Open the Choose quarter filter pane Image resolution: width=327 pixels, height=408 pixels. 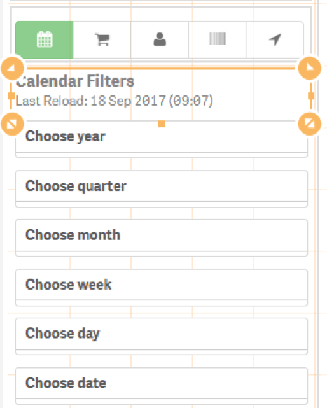pyautogui.click(x=162, y=189)
